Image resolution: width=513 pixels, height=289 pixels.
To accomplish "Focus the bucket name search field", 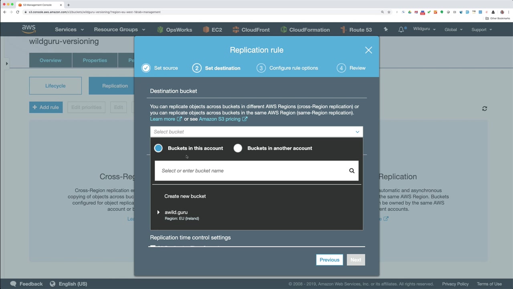I will pos(256,171).
